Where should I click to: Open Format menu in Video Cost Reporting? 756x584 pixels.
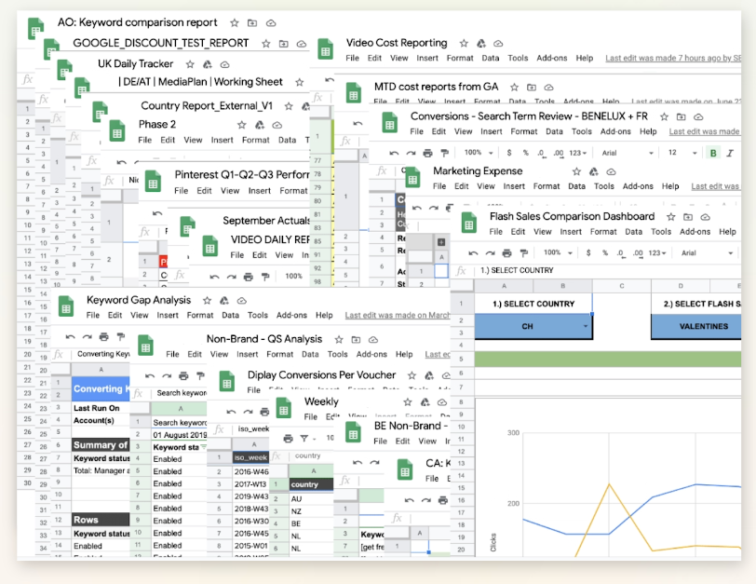460,58
